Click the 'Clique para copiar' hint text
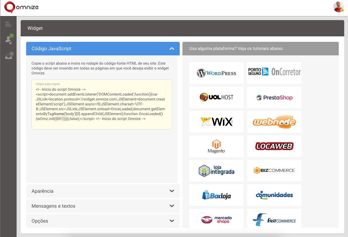This screenshot has width=348, height=237. tap(48, 84)
